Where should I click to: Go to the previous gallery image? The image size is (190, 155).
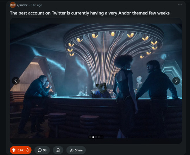click(x=16, y=81)
